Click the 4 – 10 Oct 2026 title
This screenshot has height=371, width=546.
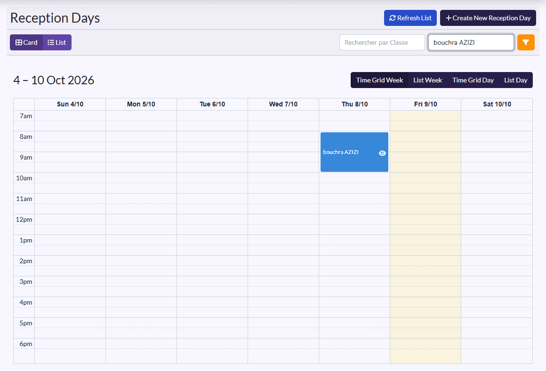pyautogui.click(x=54, y=80)
